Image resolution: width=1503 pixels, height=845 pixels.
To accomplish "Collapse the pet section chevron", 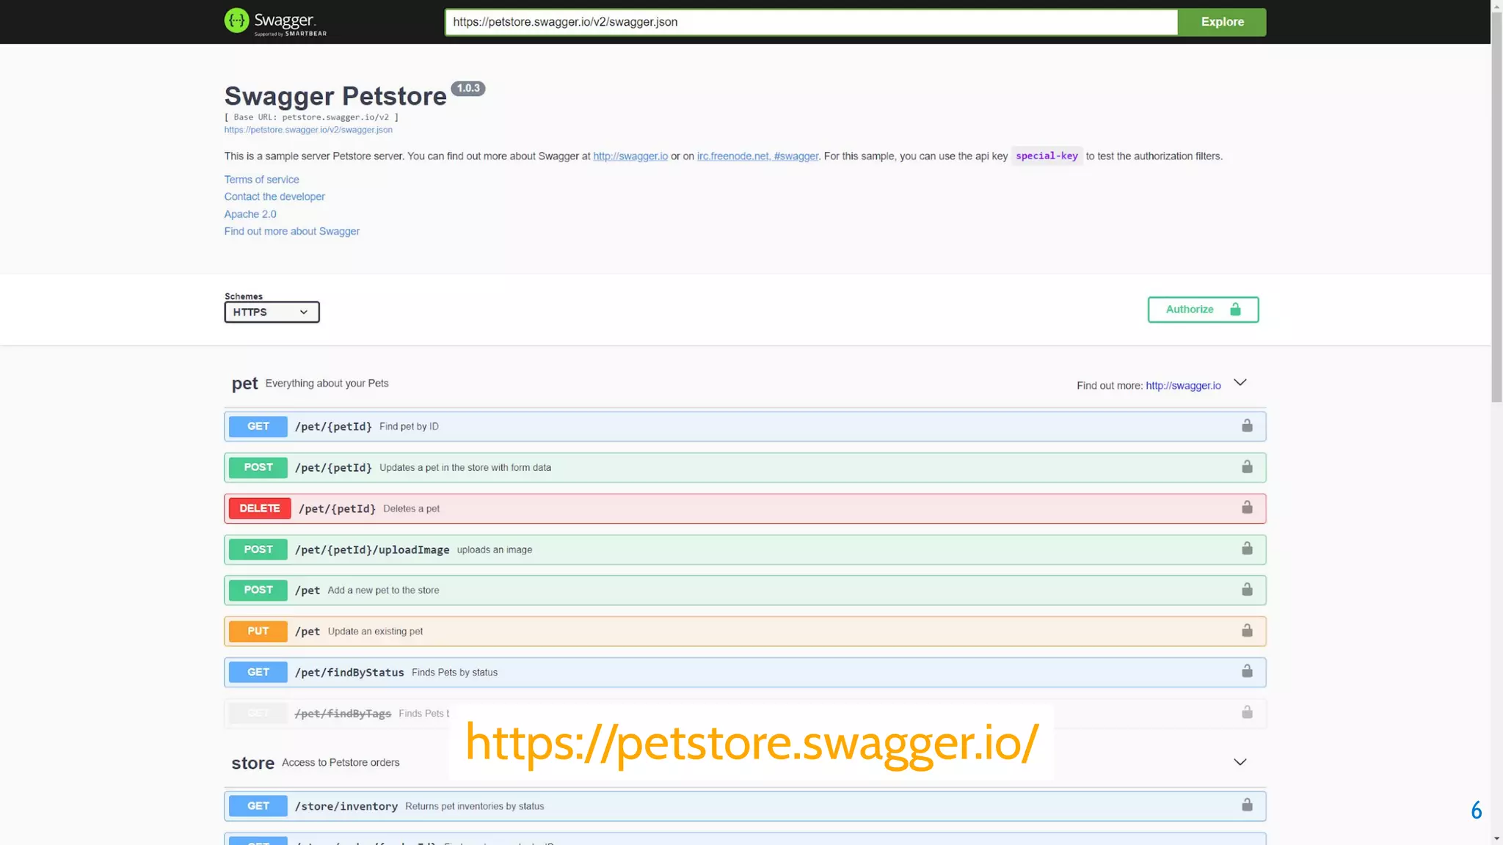I will [x=1240, y=383].
